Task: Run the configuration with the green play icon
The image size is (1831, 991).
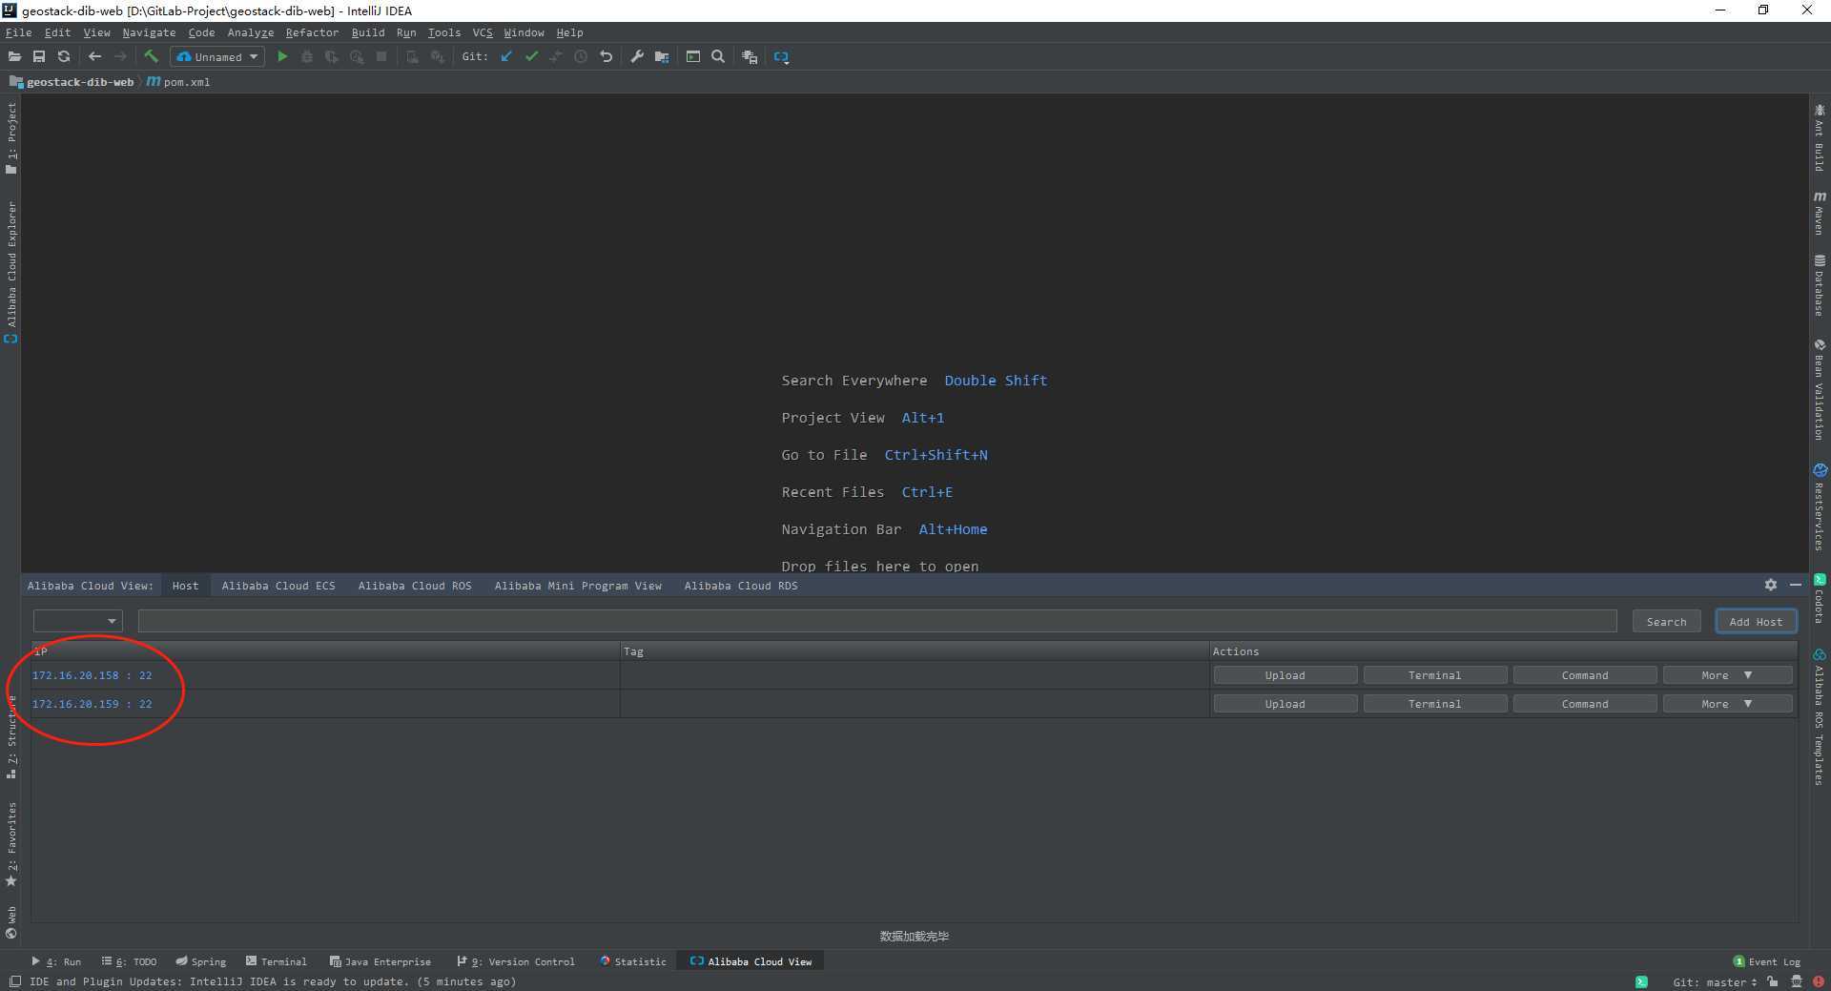Action: click(x=282, y=57)
